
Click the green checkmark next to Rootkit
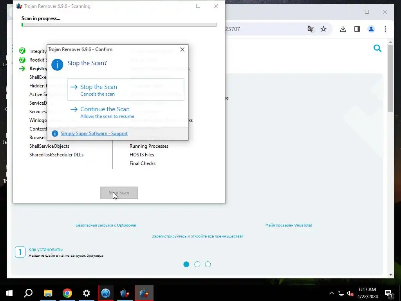[22, 60]
